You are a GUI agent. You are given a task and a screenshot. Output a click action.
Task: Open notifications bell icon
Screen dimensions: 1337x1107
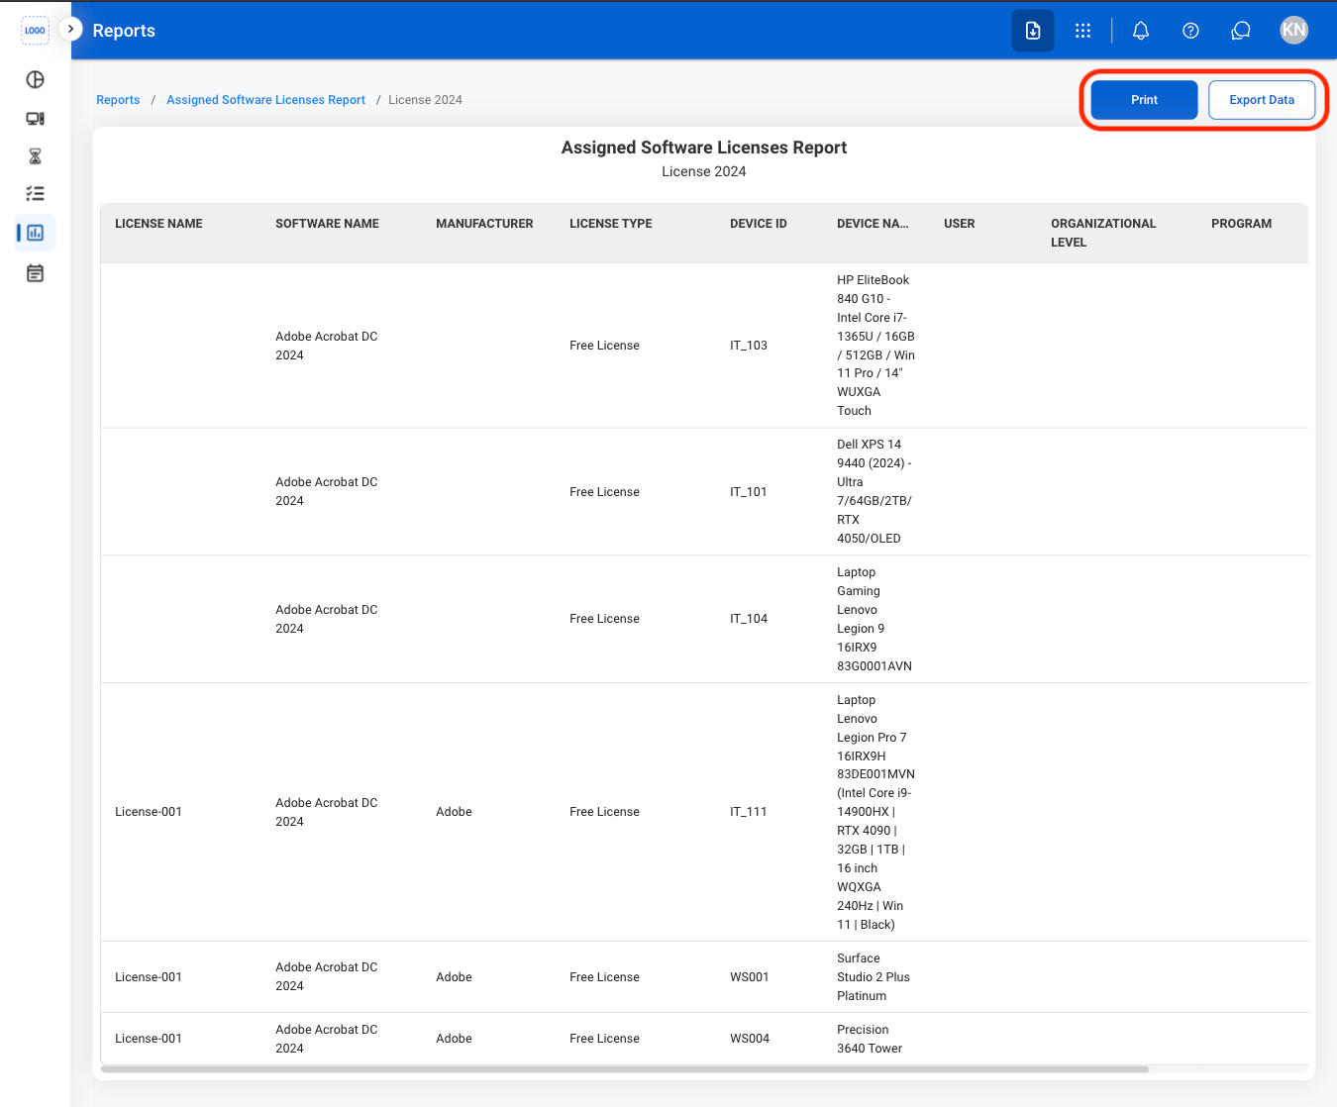point(1141,31)
